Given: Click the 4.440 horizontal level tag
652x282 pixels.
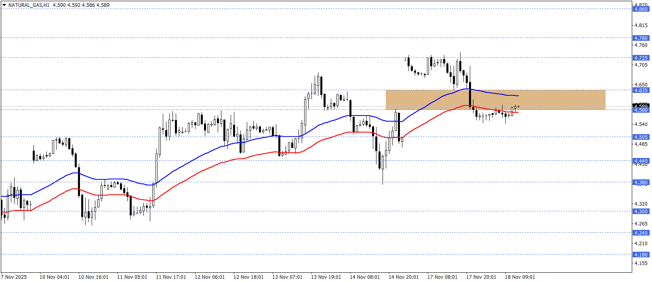Looking at the screenshot, I should click(640, 161).
